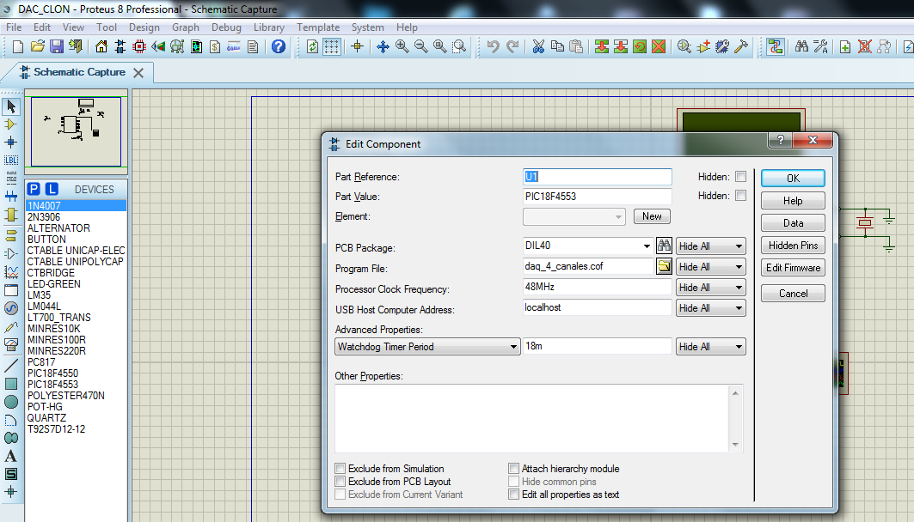This screenshot has height=522, width=914.
Task: Open Hide All dropdown for Watchdog Timer
Action: point(710,347)
